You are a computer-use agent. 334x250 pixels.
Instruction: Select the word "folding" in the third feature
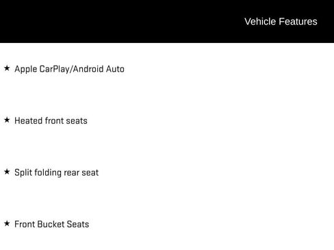48,173
